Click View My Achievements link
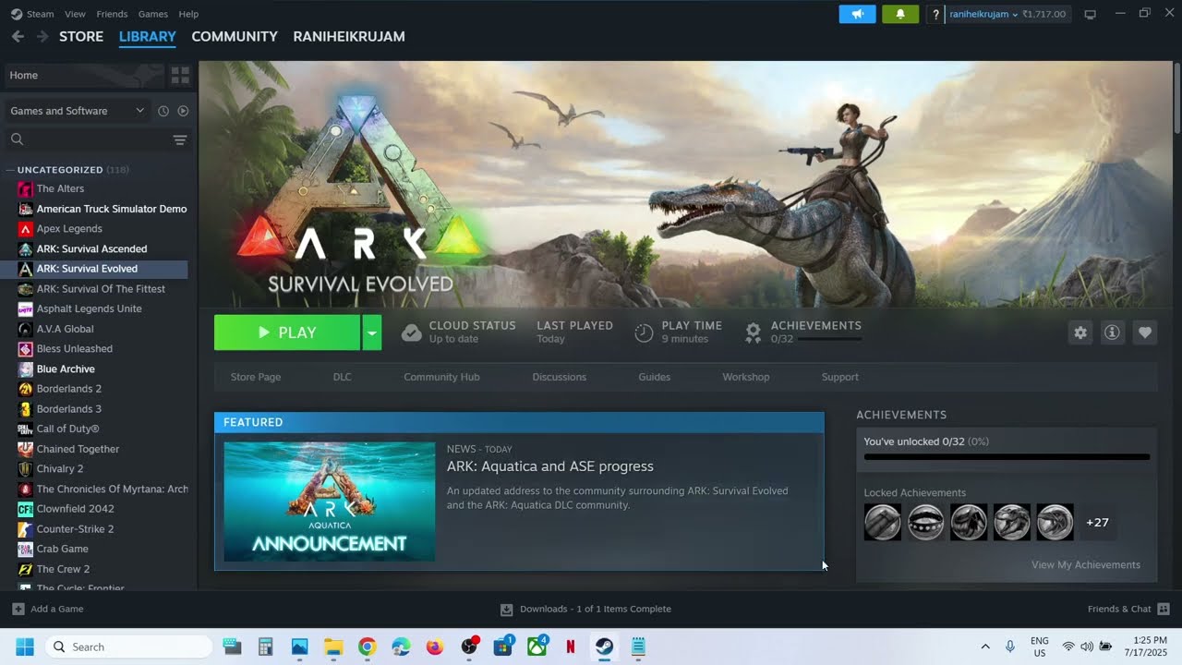The width and height of the screenshot is (1182, 665). coord(1086,564)
